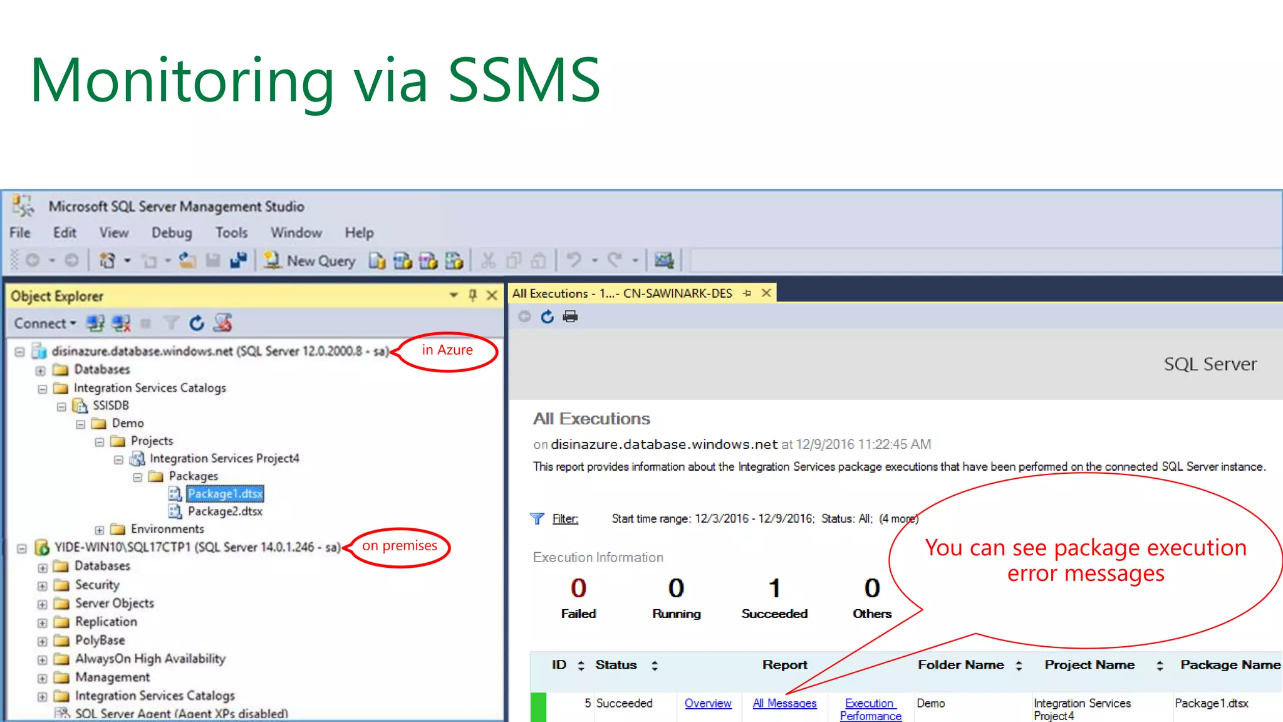Click the Cut scissors icon
Image resolution: width=1283 pixels, height=722 pixels.
[x=489, y=260]
